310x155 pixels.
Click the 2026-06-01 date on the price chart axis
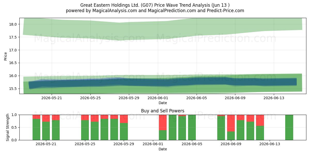pyautogui.click(x=158, y=98)
